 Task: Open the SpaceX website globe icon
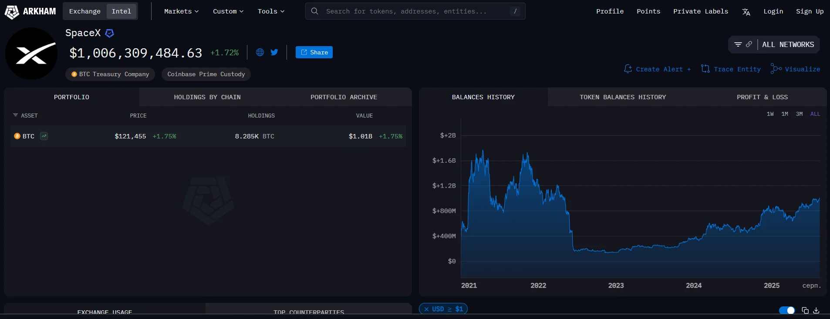pyautogui.click(x=260, y=52)
